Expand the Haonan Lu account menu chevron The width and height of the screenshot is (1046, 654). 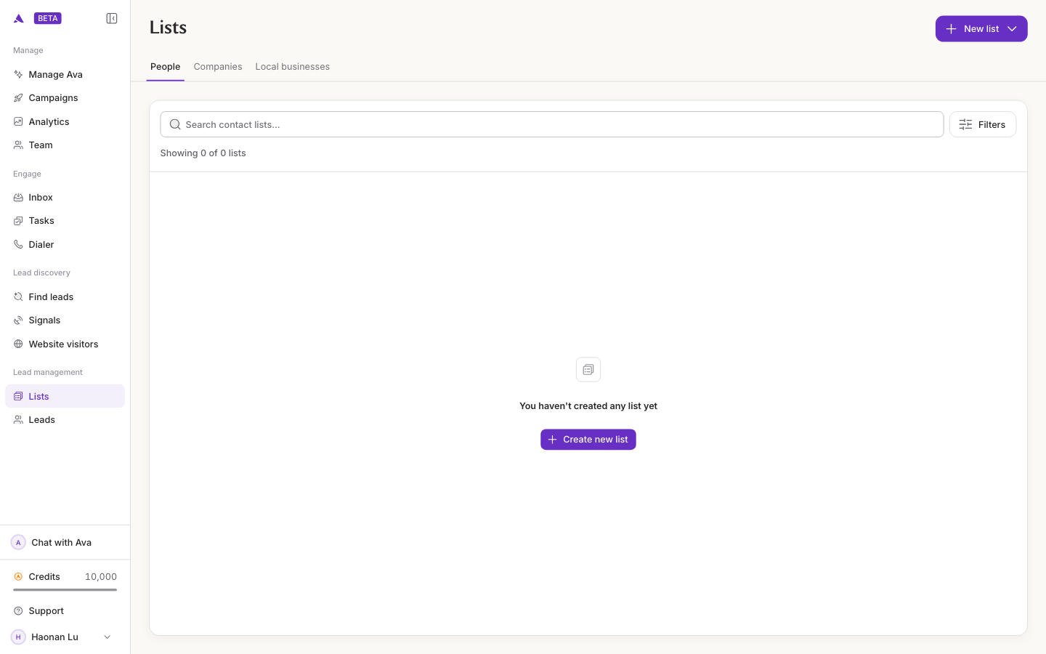point(108,637)
